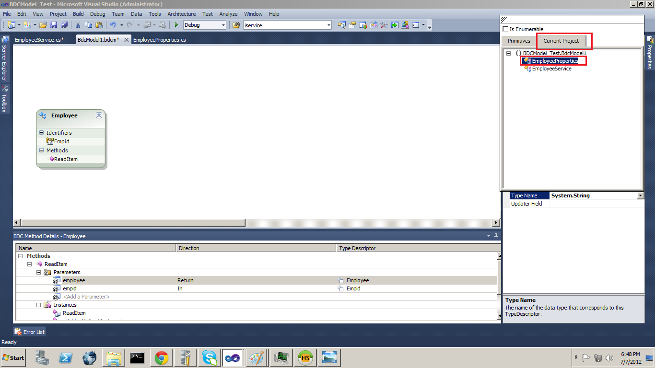Collapse the Instances node
The image size is (655, 368).
point(39,305)
